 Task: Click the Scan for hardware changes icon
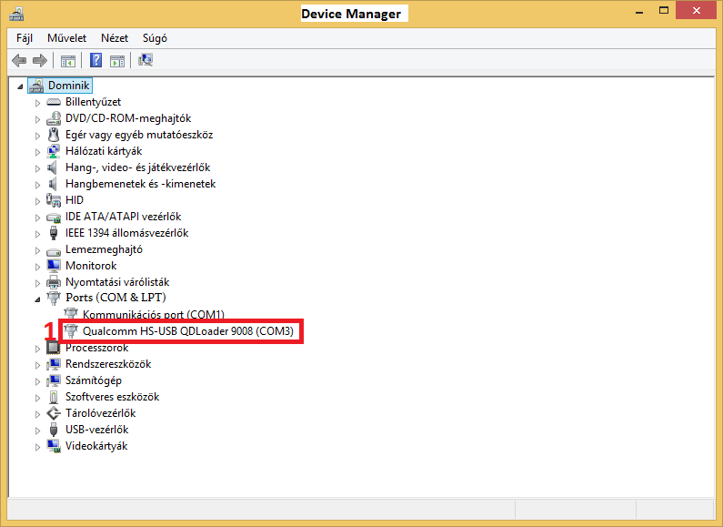(146, 61)
